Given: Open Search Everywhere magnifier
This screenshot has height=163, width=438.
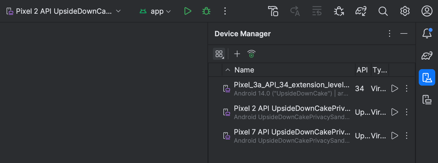Looking at the screenshot, I should tap(383, 11).
